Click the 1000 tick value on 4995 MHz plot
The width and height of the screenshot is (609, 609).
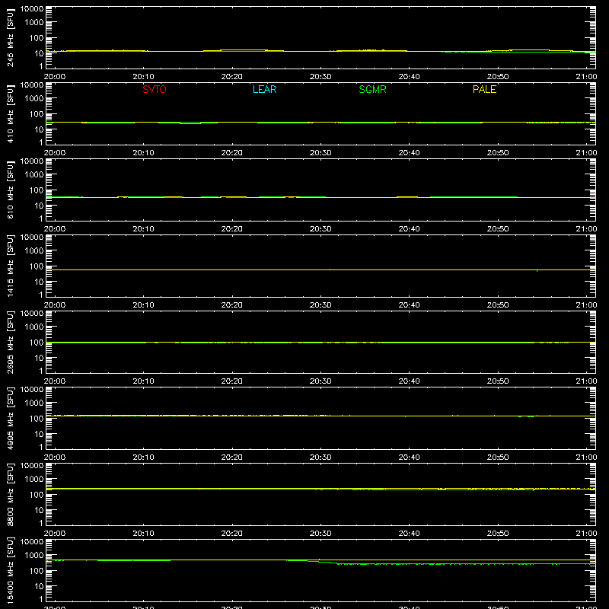(x=34, y=403)
